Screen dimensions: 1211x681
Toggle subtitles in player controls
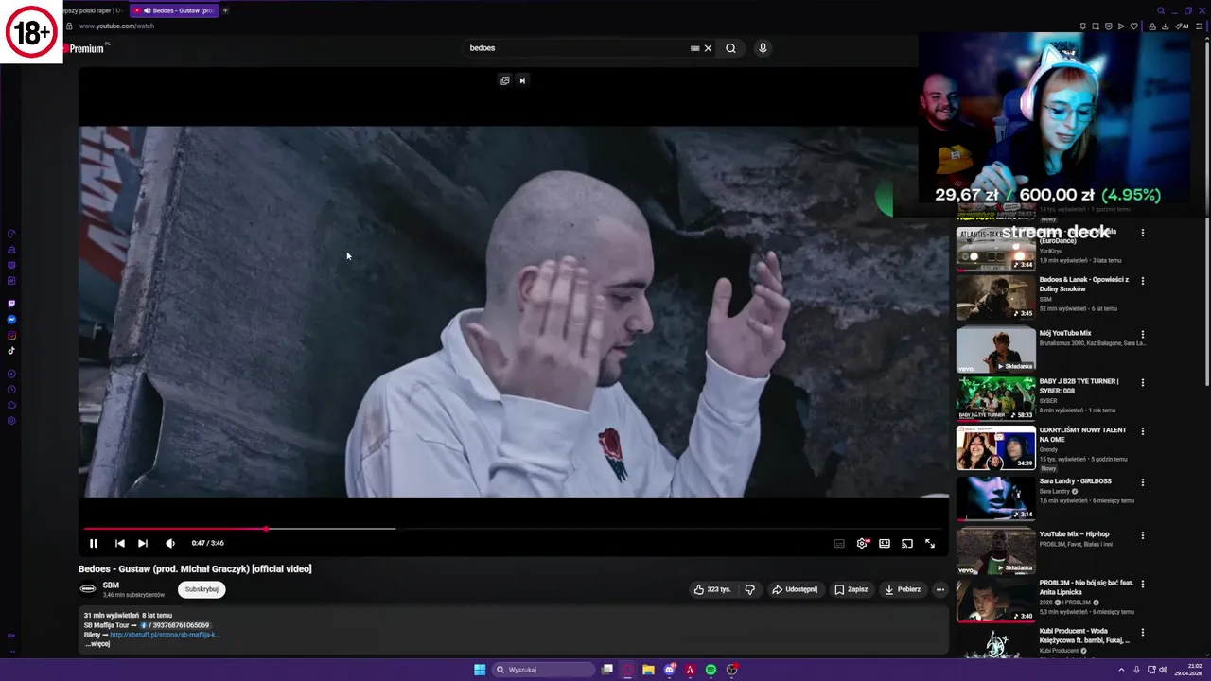tap(839, 543)
